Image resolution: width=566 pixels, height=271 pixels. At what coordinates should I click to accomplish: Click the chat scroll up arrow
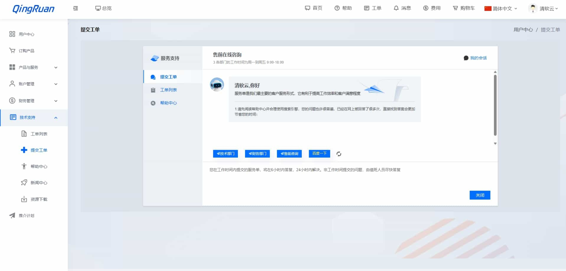pos(495,72)
